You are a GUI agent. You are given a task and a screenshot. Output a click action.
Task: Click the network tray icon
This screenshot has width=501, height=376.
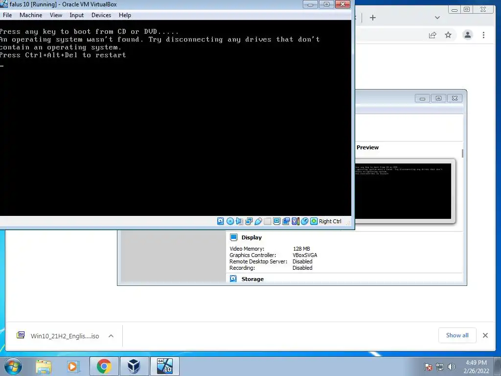coord(440,367)
